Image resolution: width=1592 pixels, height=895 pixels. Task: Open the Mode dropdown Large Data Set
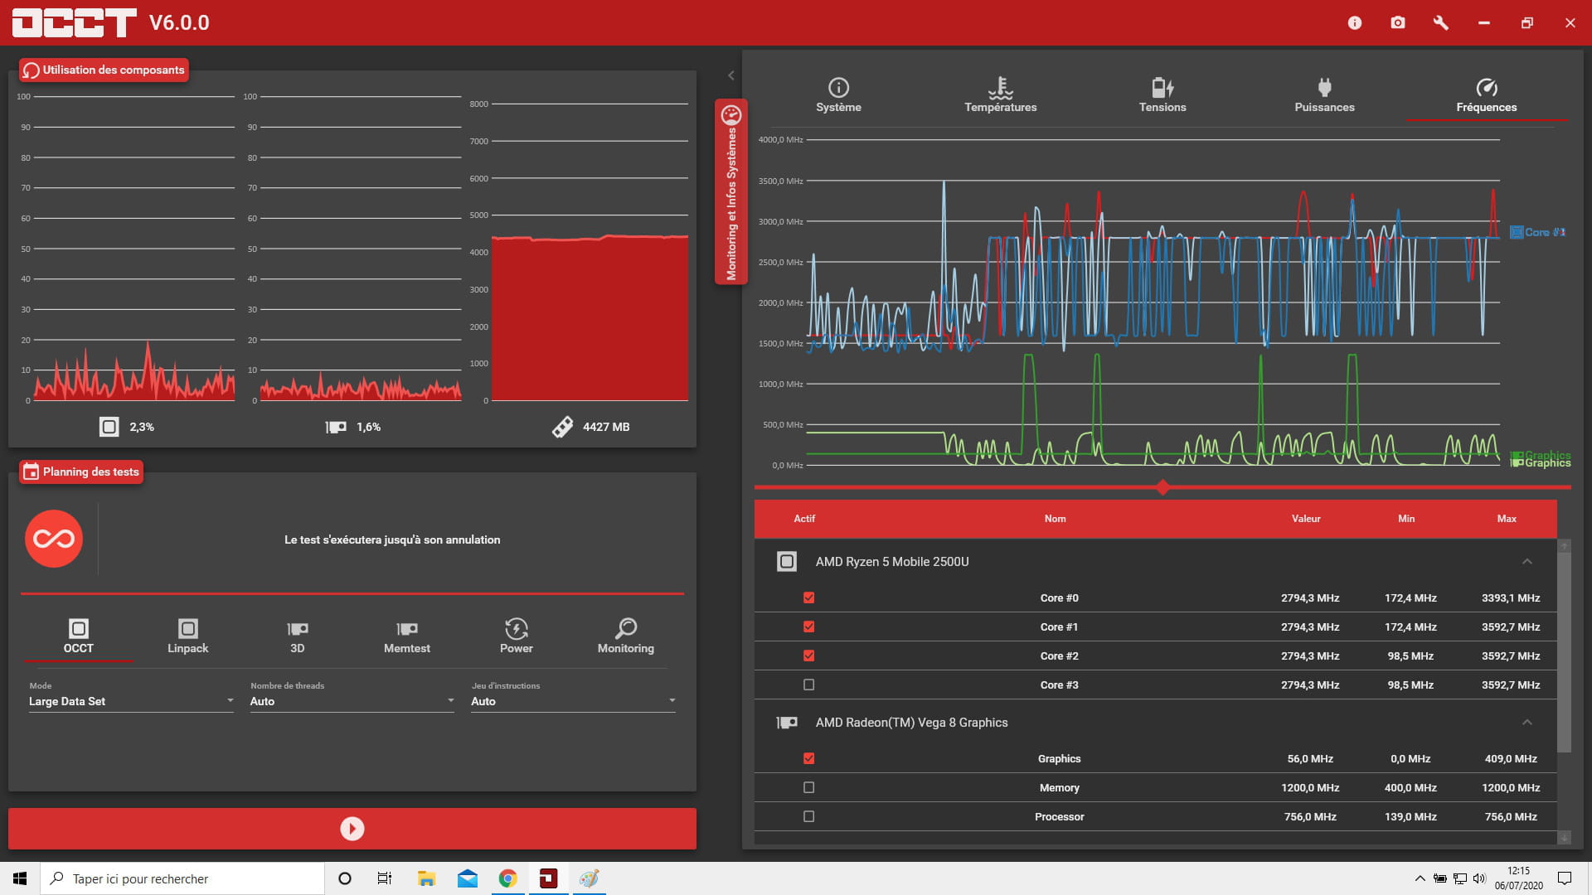(x=131, y=701)
